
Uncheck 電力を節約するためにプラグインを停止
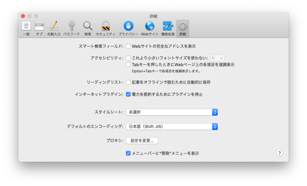point(128,94)
